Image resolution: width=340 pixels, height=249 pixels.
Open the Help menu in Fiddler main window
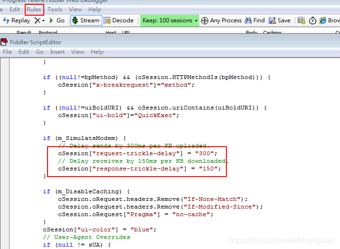[95, 10]
